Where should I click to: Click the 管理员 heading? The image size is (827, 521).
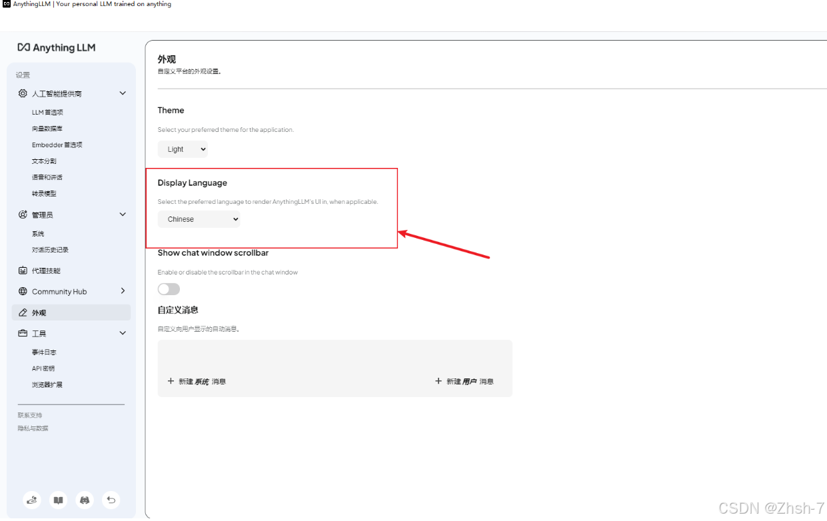[42, 215]
